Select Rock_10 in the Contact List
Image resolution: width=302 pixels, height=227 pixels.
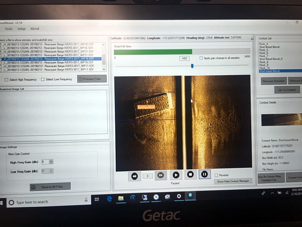[264, 68]
